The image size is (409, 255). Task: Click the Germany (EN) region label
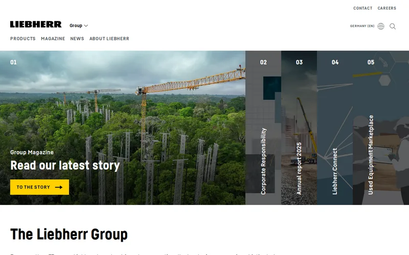pos(362,26)
